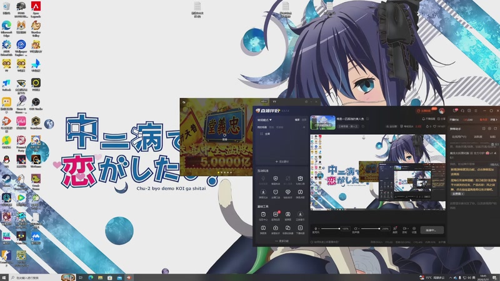Click the carousel dots on the YY banner
The height and width of the screenshot is (281, 500).
click(224, 172)
